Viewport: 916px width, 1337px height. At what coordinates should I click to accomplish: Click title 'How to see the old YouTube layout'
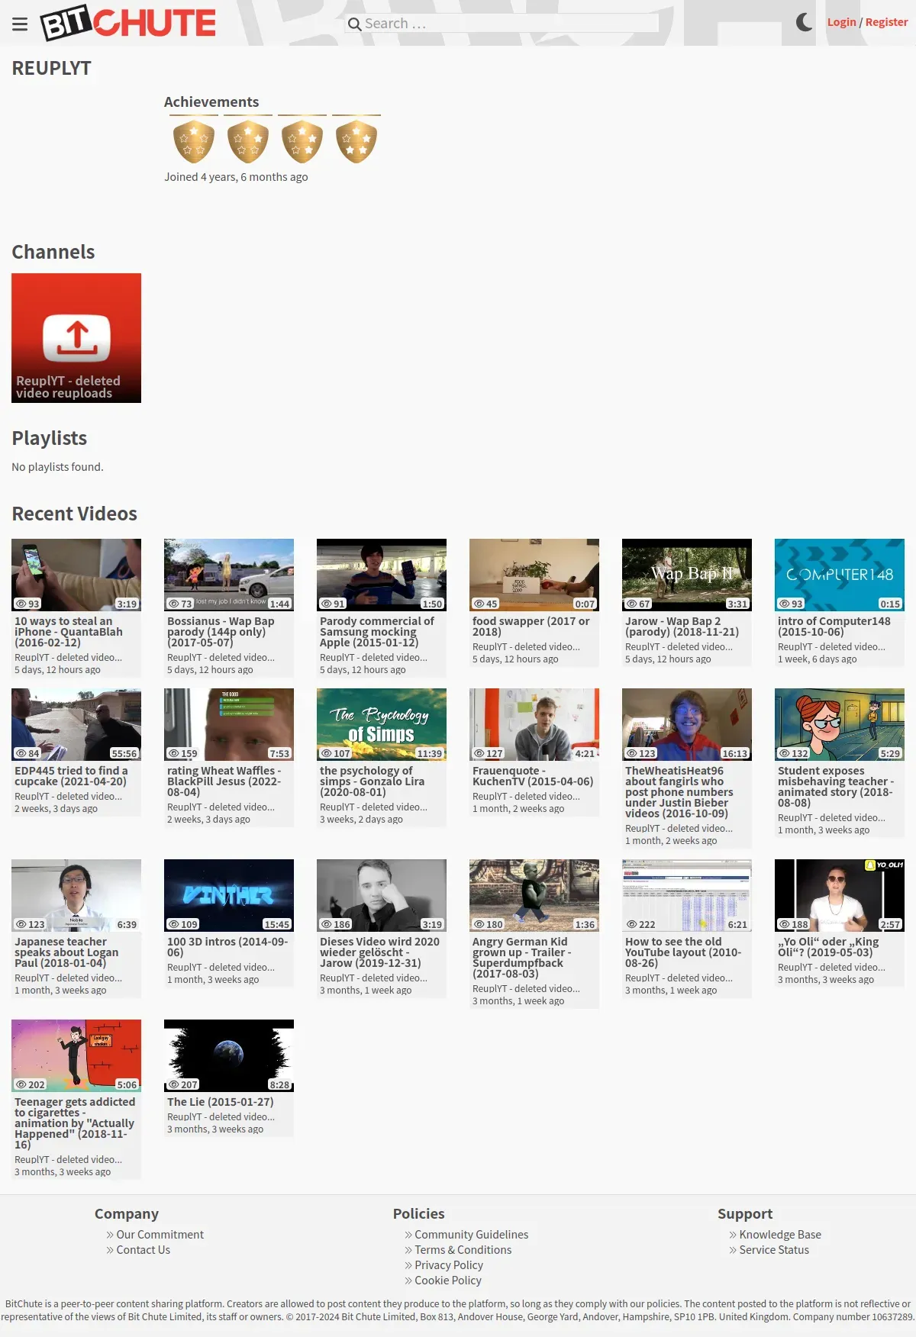(683, 952)
